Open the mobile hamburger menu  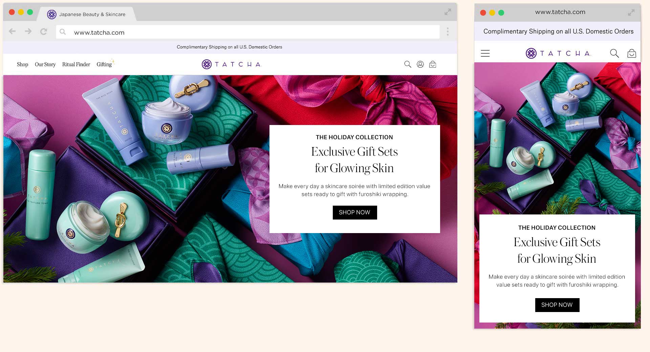pos(485,53)
